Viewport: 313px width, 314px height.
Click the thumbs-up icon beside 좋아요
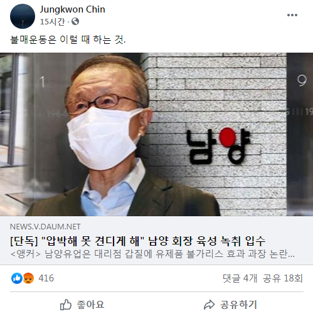(66, 305)
